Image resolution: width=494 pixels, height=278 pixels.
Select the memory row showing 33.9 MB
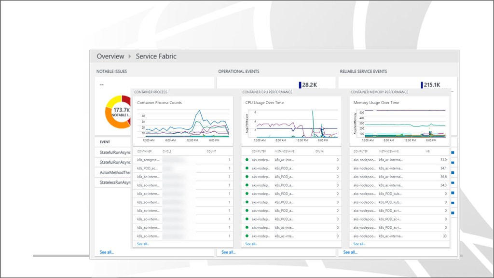point(399,160)
